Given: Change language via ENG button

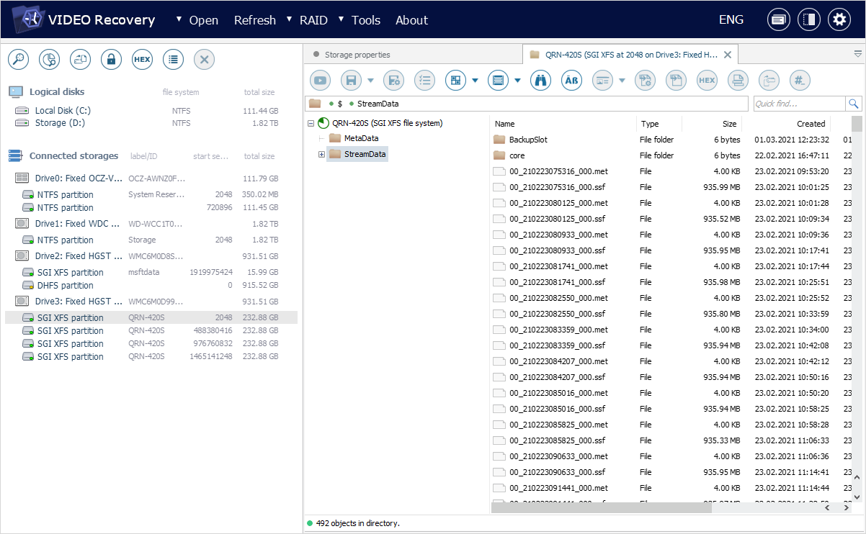Looking at the screenshot, I should coord(731,20).
